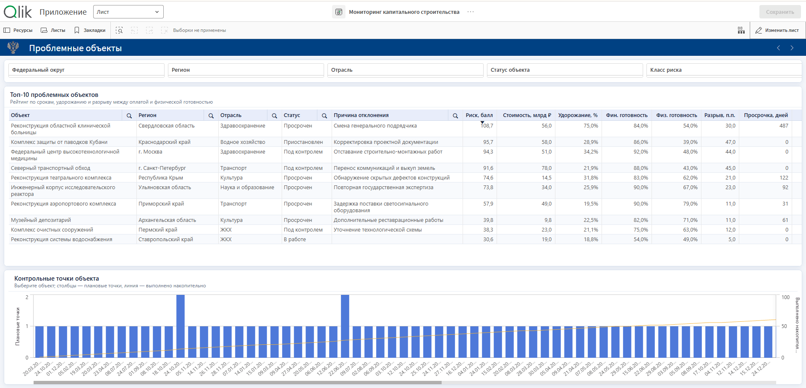
Task: Open the Лист dropdown
Action: (128, 12)
